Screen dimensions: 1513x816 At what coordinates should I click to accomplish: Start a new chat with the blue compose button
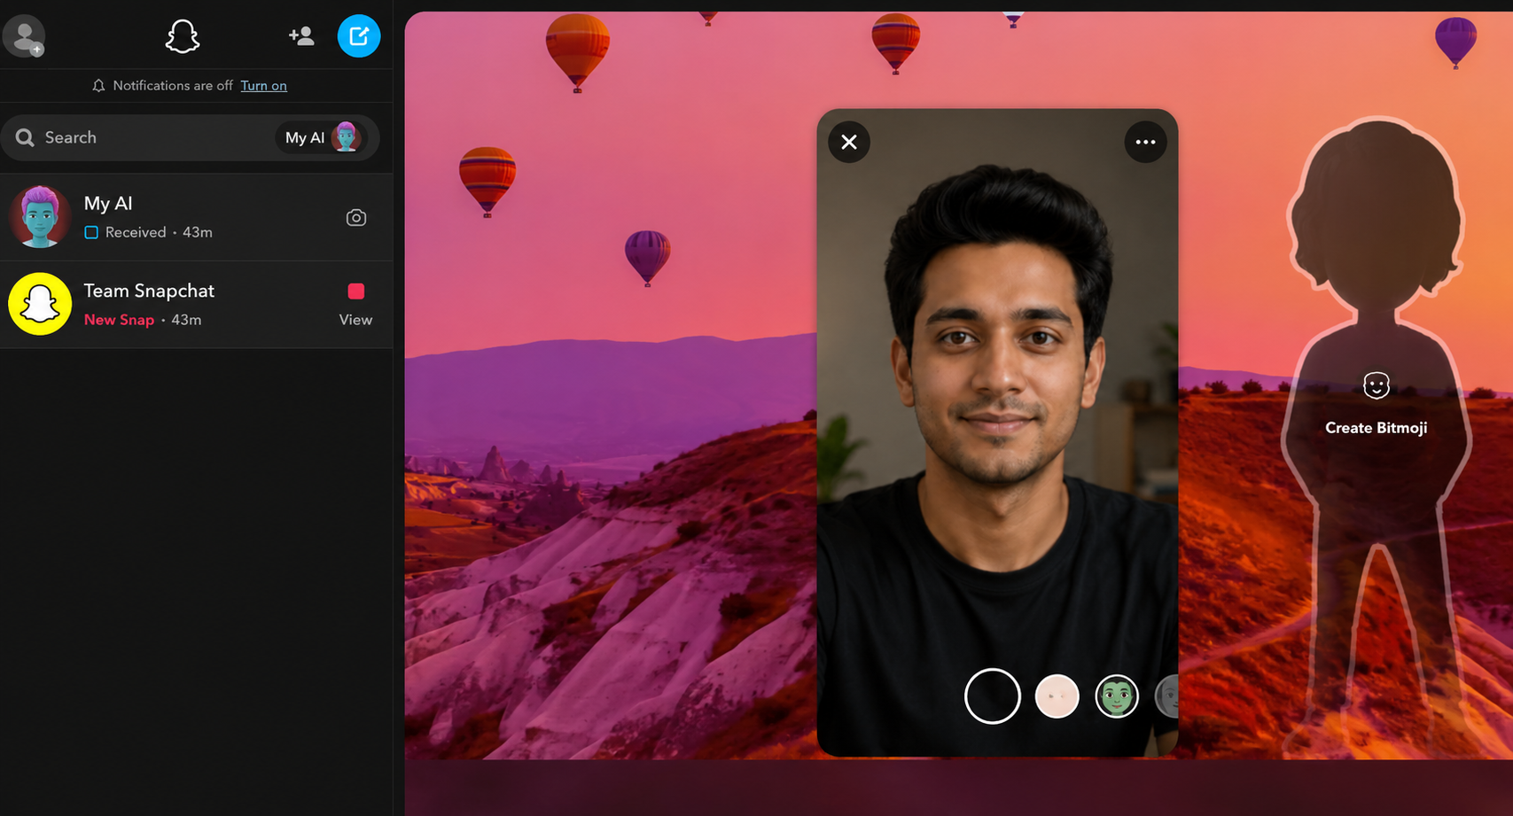[x=359, y=36]
